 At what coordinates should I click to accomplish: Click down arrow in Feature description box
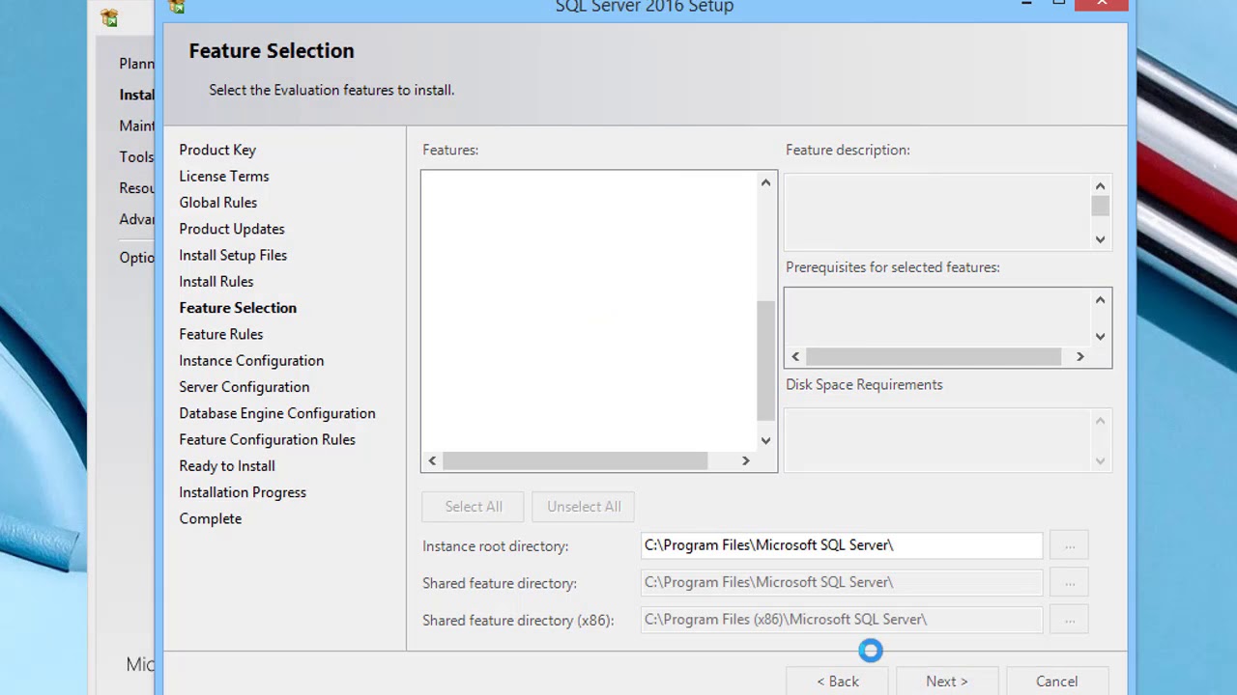[x=1100, y=239]
